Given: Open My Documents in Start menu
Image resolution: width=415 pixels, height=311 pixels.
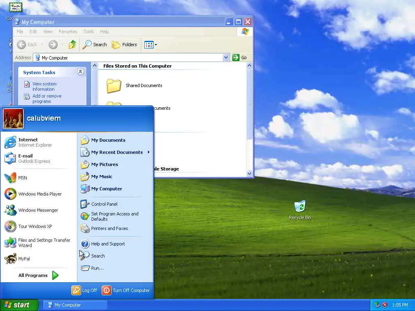Looking at the screenshot, I should (x=103, y=140).
